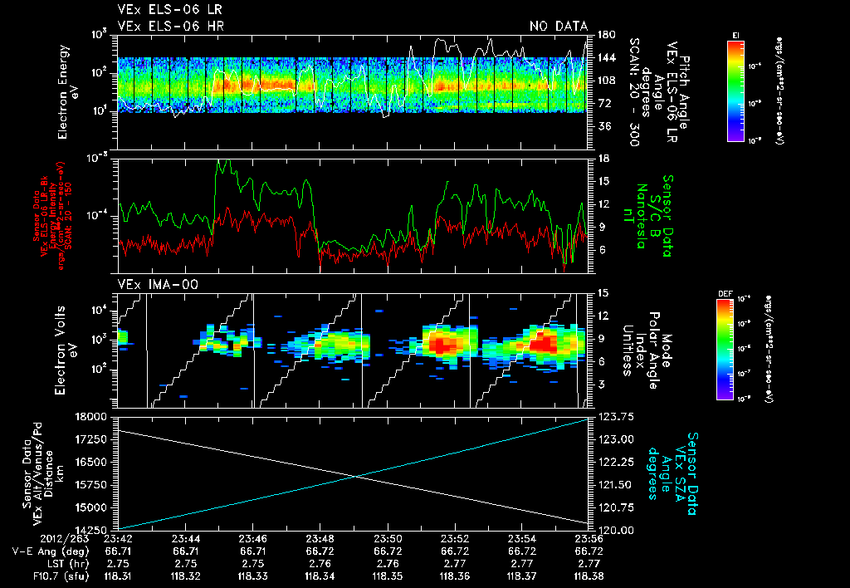The width and height of the screenshot is (850, 588).
Task: Click the F10.7 value 118.31
Action: 118,576
